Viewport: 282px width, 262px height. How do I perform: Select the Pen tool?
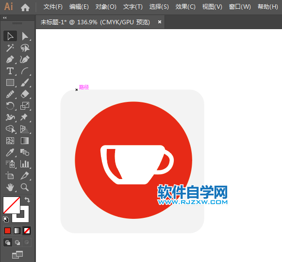click(10, 60)
